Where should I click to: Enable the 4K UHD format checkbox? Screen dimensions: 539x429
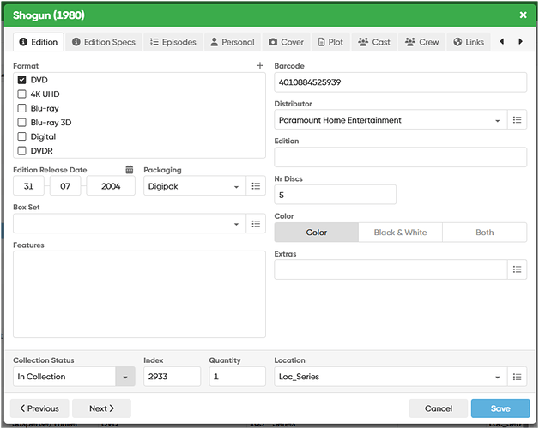[x=22, y=94]
